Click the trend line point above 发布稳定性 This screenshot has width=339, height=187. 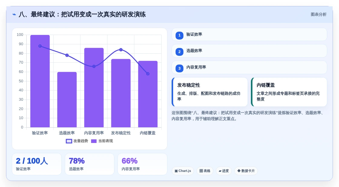click(x=121, y=50)
